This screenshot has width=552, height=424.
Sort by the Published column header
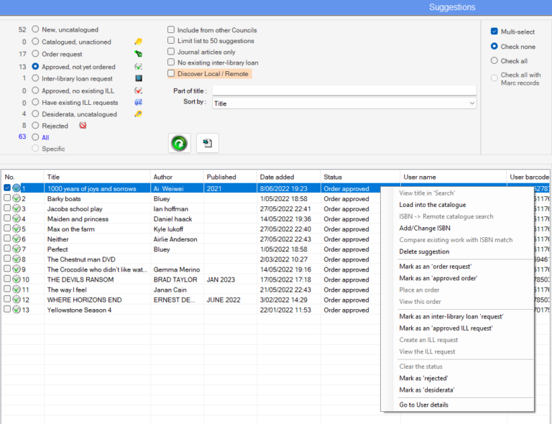pos(230,177)
